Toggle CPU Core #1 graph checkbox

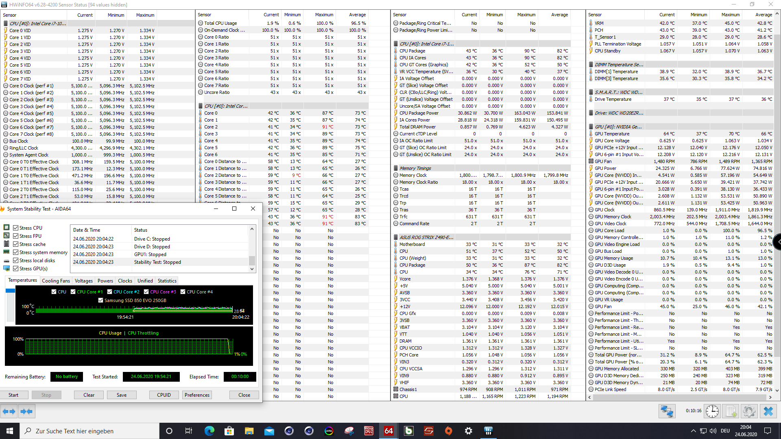point(73,292)
